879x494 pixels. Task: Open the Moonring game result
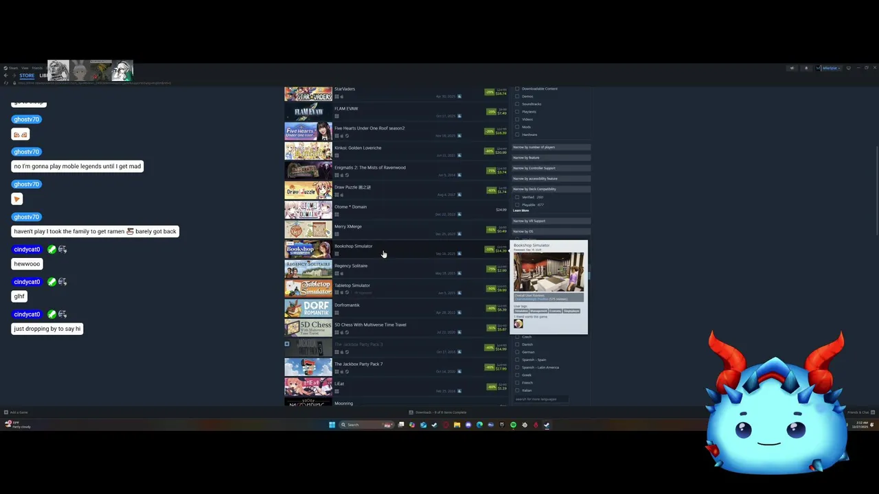click(x=397, y=403)
